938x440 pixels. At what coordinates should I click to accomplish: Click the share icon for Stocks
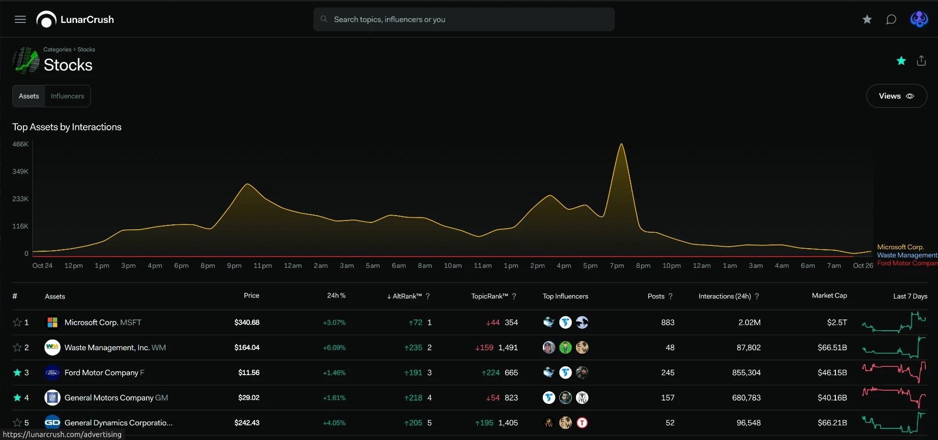[x=921, y=60]
